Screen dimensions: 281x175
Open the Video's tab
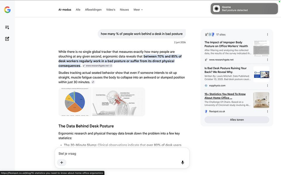click(111, 10)
